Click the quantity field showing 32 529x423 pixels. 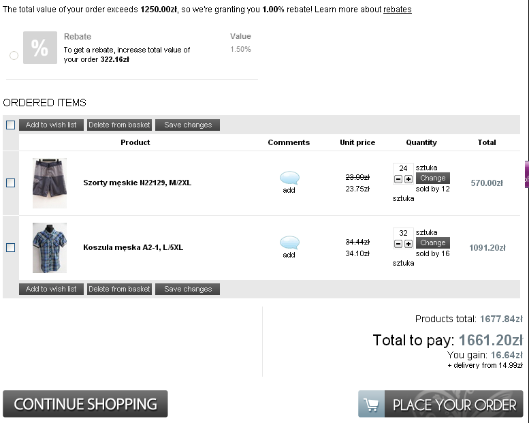(x=403, y=233)
